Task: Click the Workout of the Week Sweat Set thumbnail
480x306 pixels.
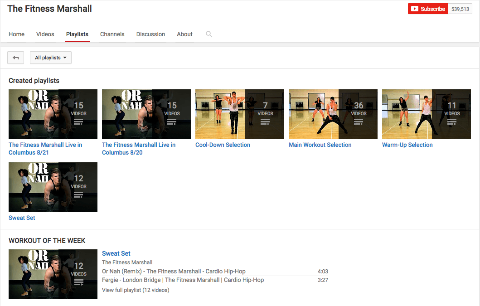Action: (x=53, y=274)
